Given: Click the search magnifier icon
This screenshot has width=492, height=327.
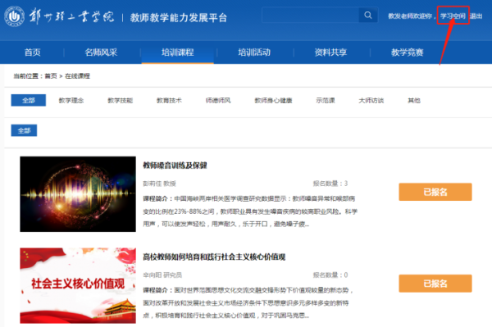Looking at the screenshot, I should pos(368,15).
